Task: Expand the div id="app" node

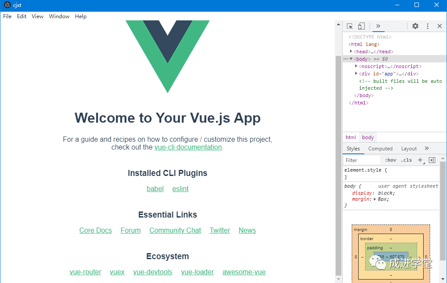Action: point(356,74)
